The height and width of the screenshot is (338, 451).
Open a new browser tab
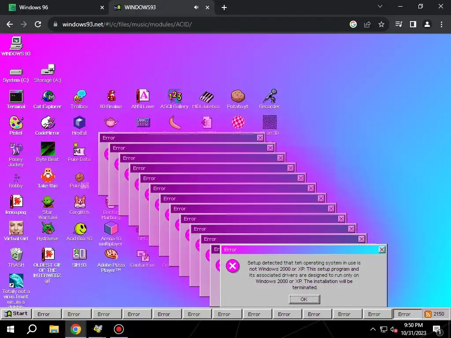click(224, 8)
